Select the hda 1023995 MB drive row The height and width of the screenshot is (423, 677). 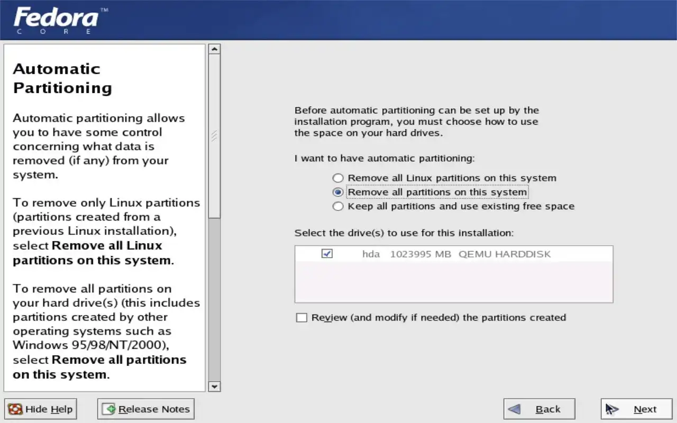[x=454, y=254]
